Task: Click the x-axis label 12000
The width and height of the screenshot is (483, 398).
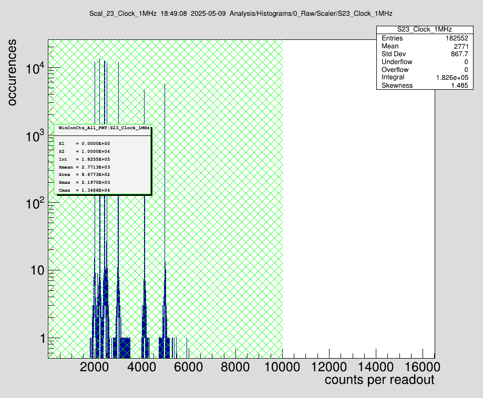Action: 329,367
